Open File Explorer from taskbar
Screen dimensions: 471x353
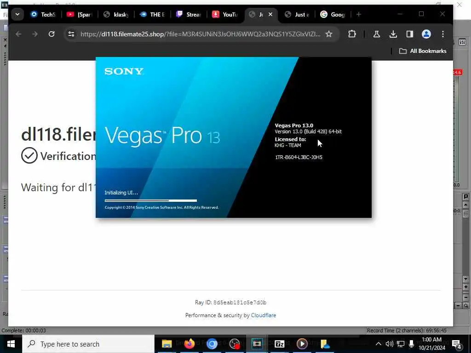coord(167,344)
